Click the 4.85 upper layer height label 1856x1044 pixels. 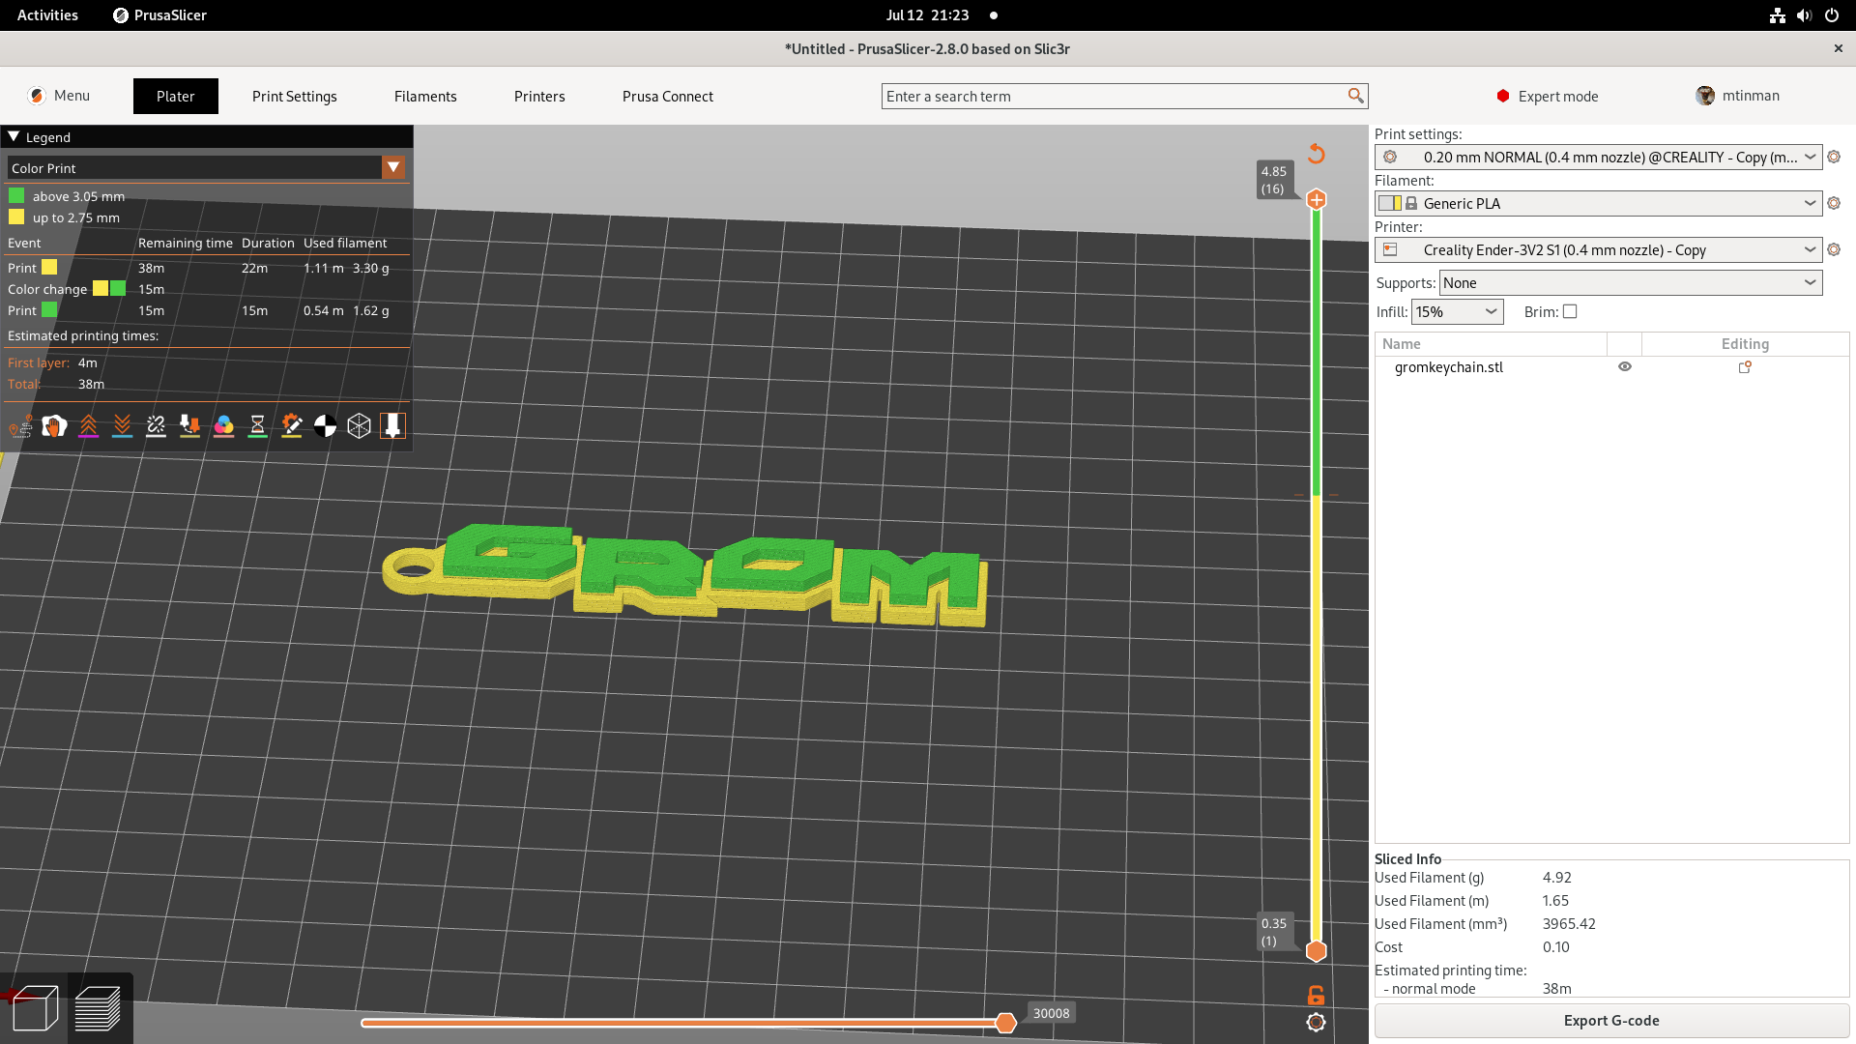tap(1274, 180)
